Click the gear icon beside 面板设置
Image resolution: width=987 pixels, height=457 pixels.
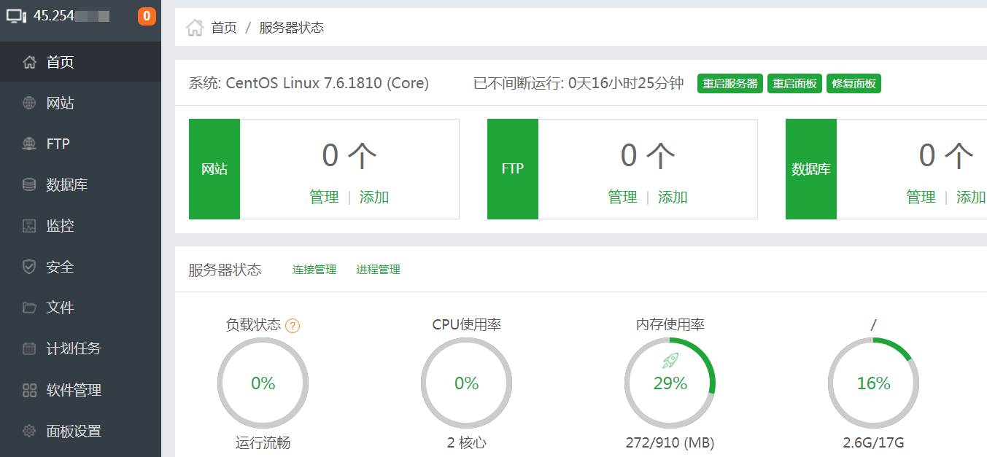tap(29, 431)
